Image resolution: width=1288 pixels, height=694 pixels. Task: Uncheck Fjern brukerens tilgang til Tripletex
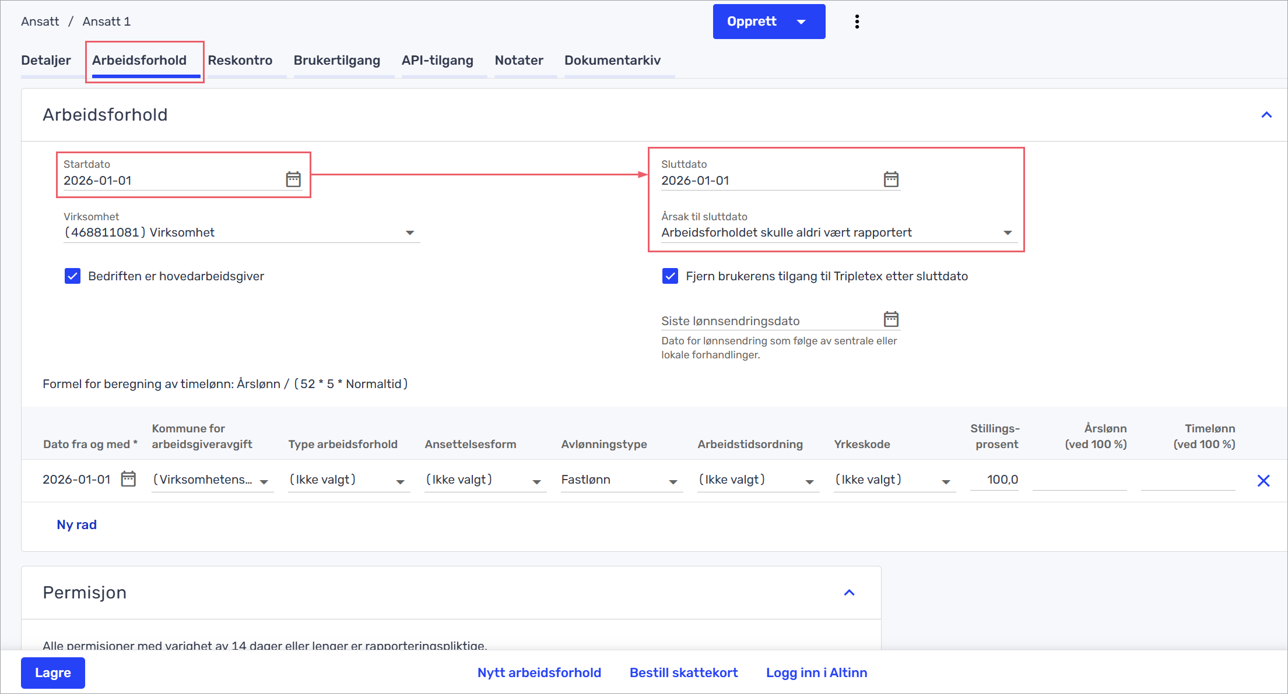[x=670, y=276]
